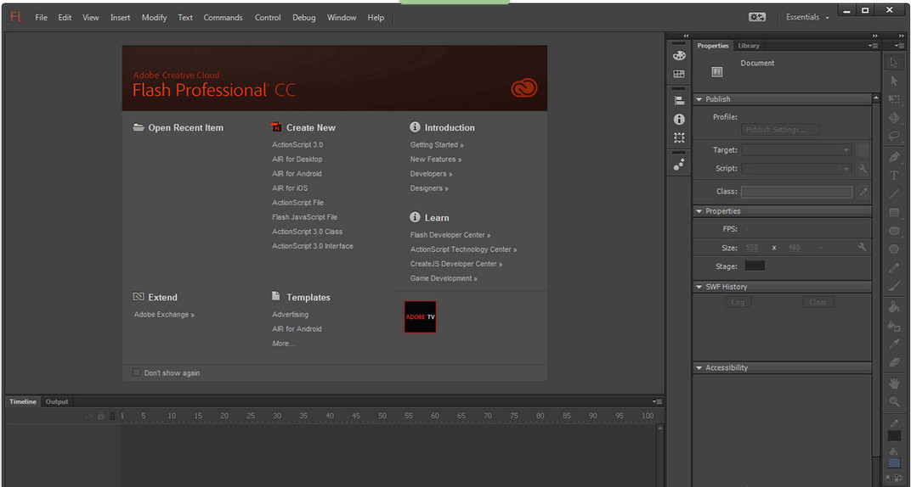Screen dimensions: 911x487
Task: Select the Zoom magnifier tool
Action: pyautogui.click(x=894, y=401)
